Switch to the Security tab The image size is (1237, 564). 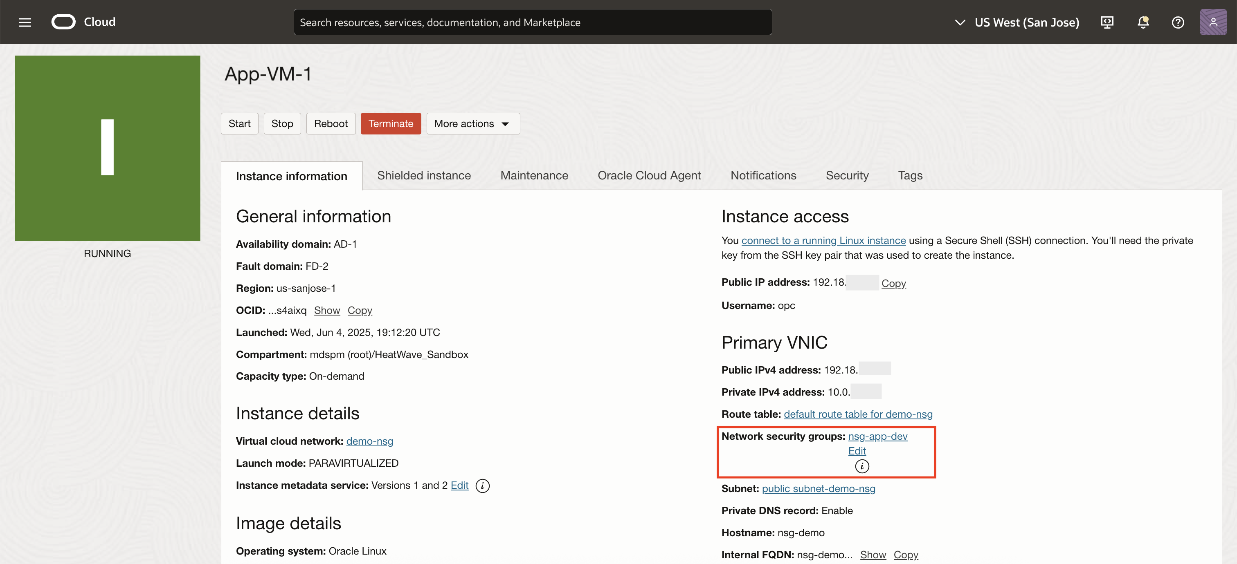point(847,175)
